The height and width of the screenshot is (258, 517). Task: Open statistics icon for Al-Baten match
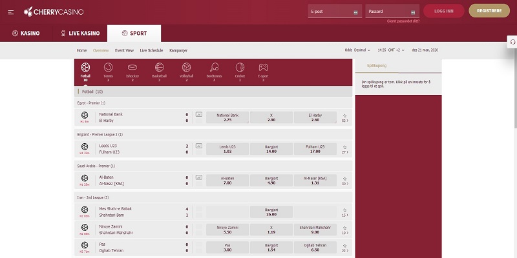click(199, 177)
